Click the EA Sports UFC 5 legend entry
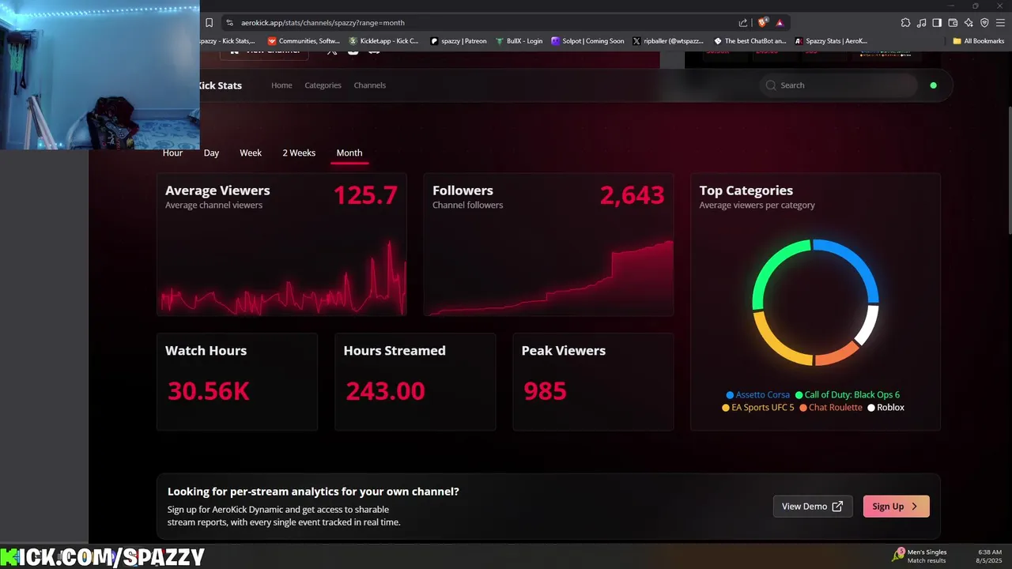Screen dimensions: 1012x569 [x=757, y=408]
